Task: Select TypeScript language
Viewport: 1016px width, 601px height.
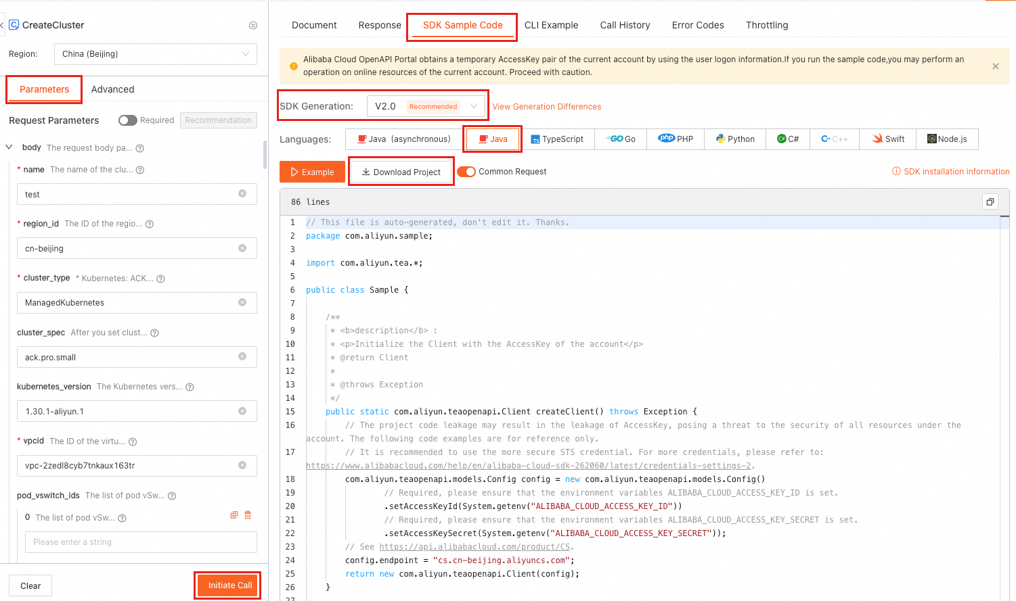Action: (557, 139)
